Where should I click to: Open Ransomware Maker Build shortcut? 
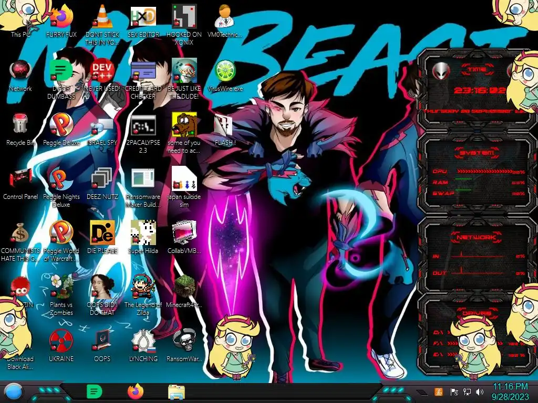[143, 187]
